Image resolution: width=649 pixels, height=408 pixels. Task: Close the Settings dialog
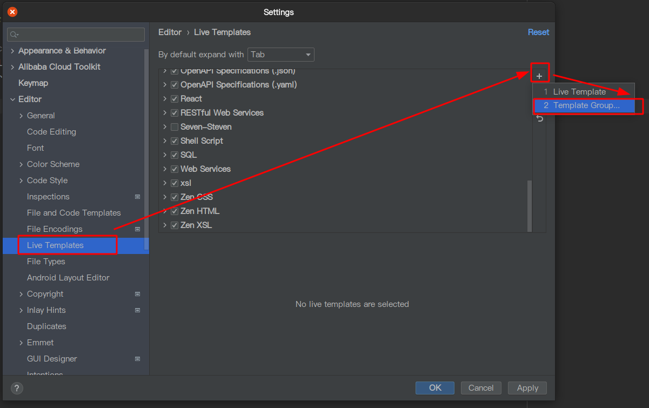12,12
